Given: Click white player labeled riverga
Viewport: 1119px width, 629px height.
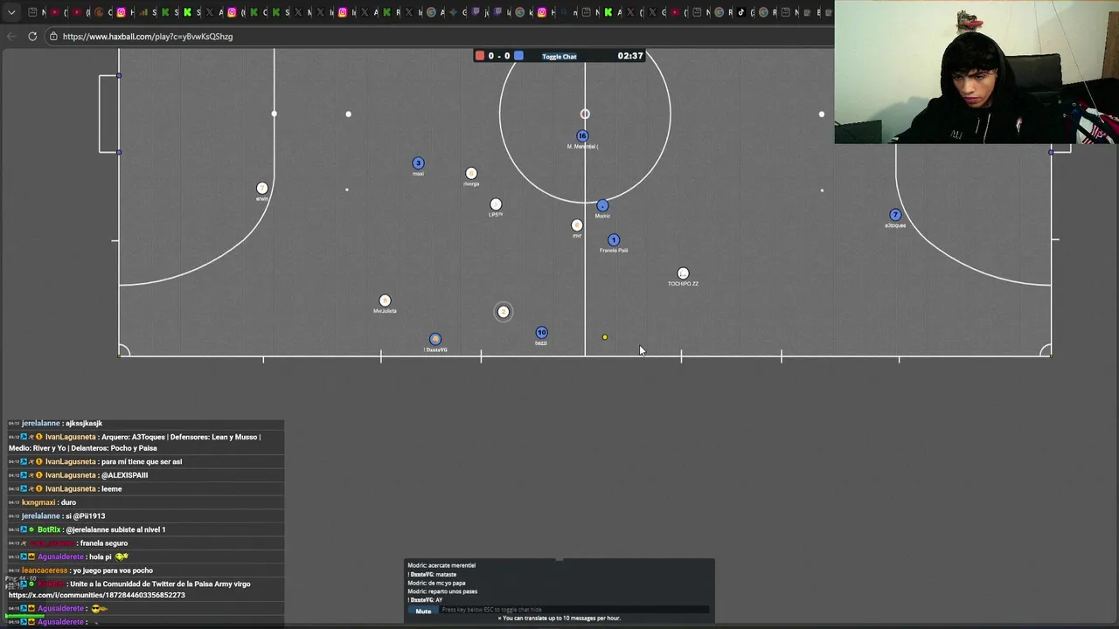Looking at the screenshot, I should (471, 174).
